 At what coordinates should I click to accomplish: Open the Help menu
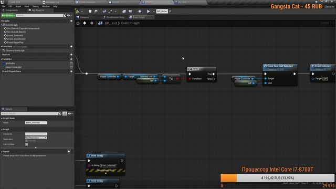coord(55,6)
